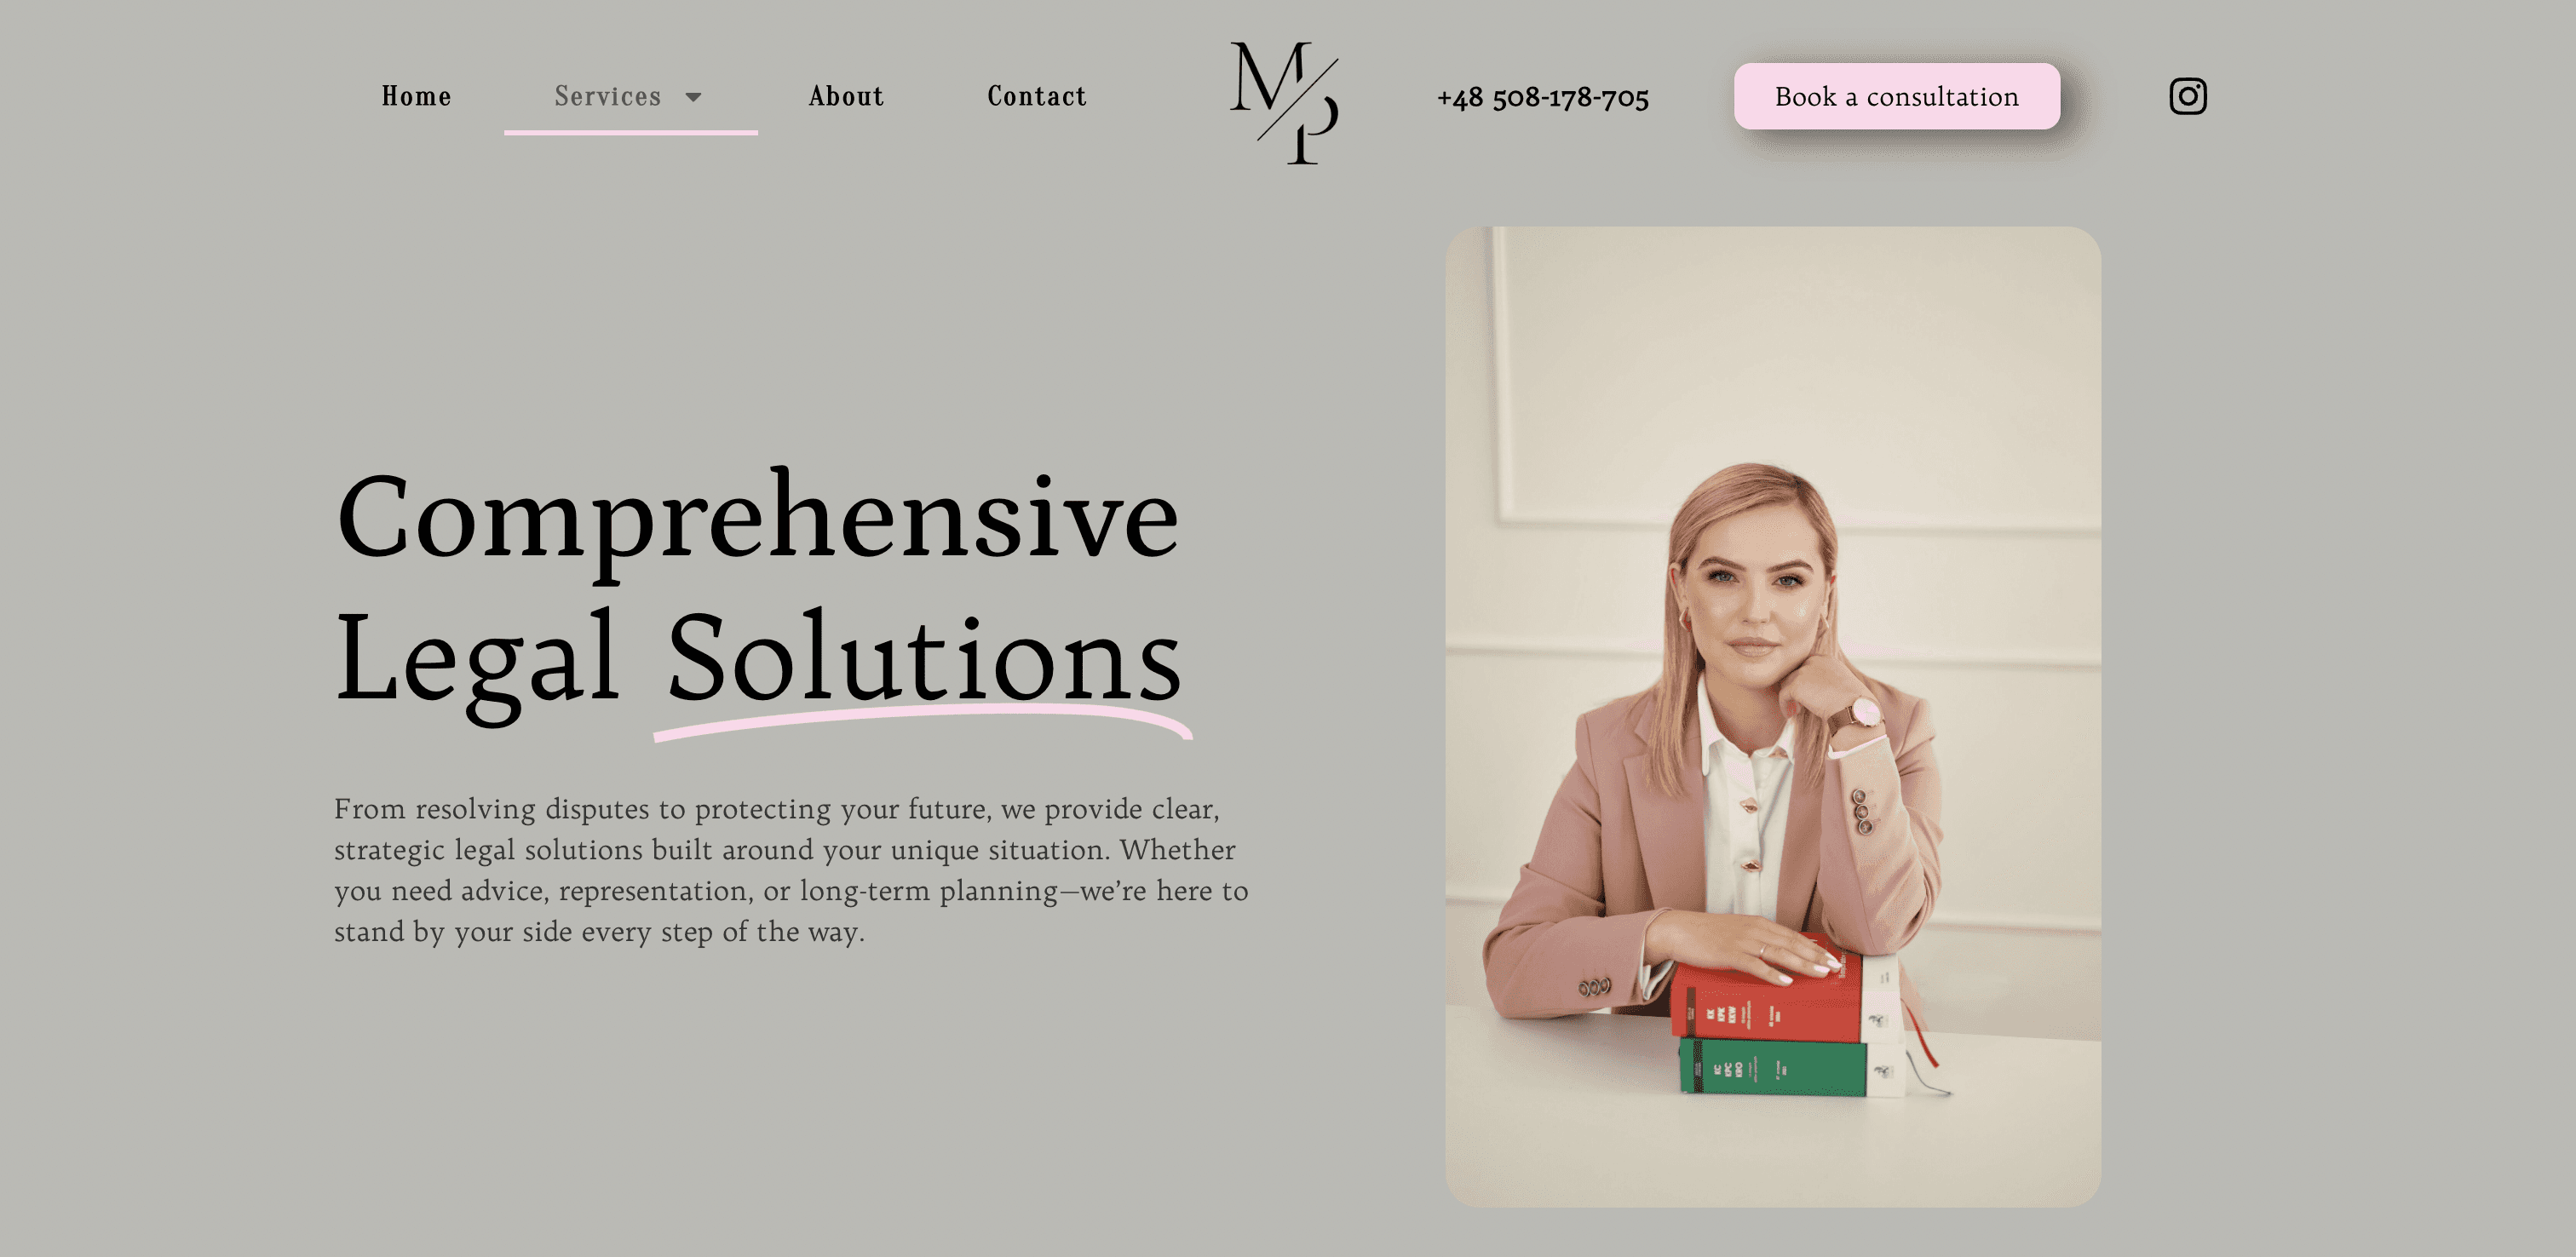
Task: Click the word Solutions in the heading
Action: pyautogui.click(x=924, y=660)
